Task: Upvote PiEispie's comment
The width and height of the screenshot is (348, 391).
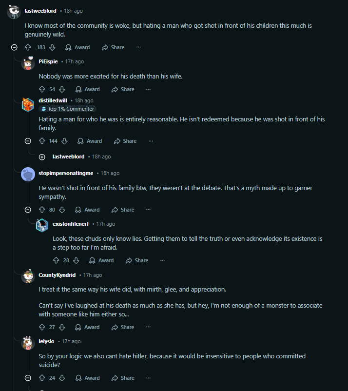Action: 42,89
